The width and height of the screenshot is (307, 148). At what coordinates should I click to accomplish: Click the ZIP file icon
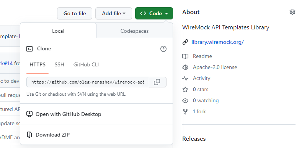29,135
